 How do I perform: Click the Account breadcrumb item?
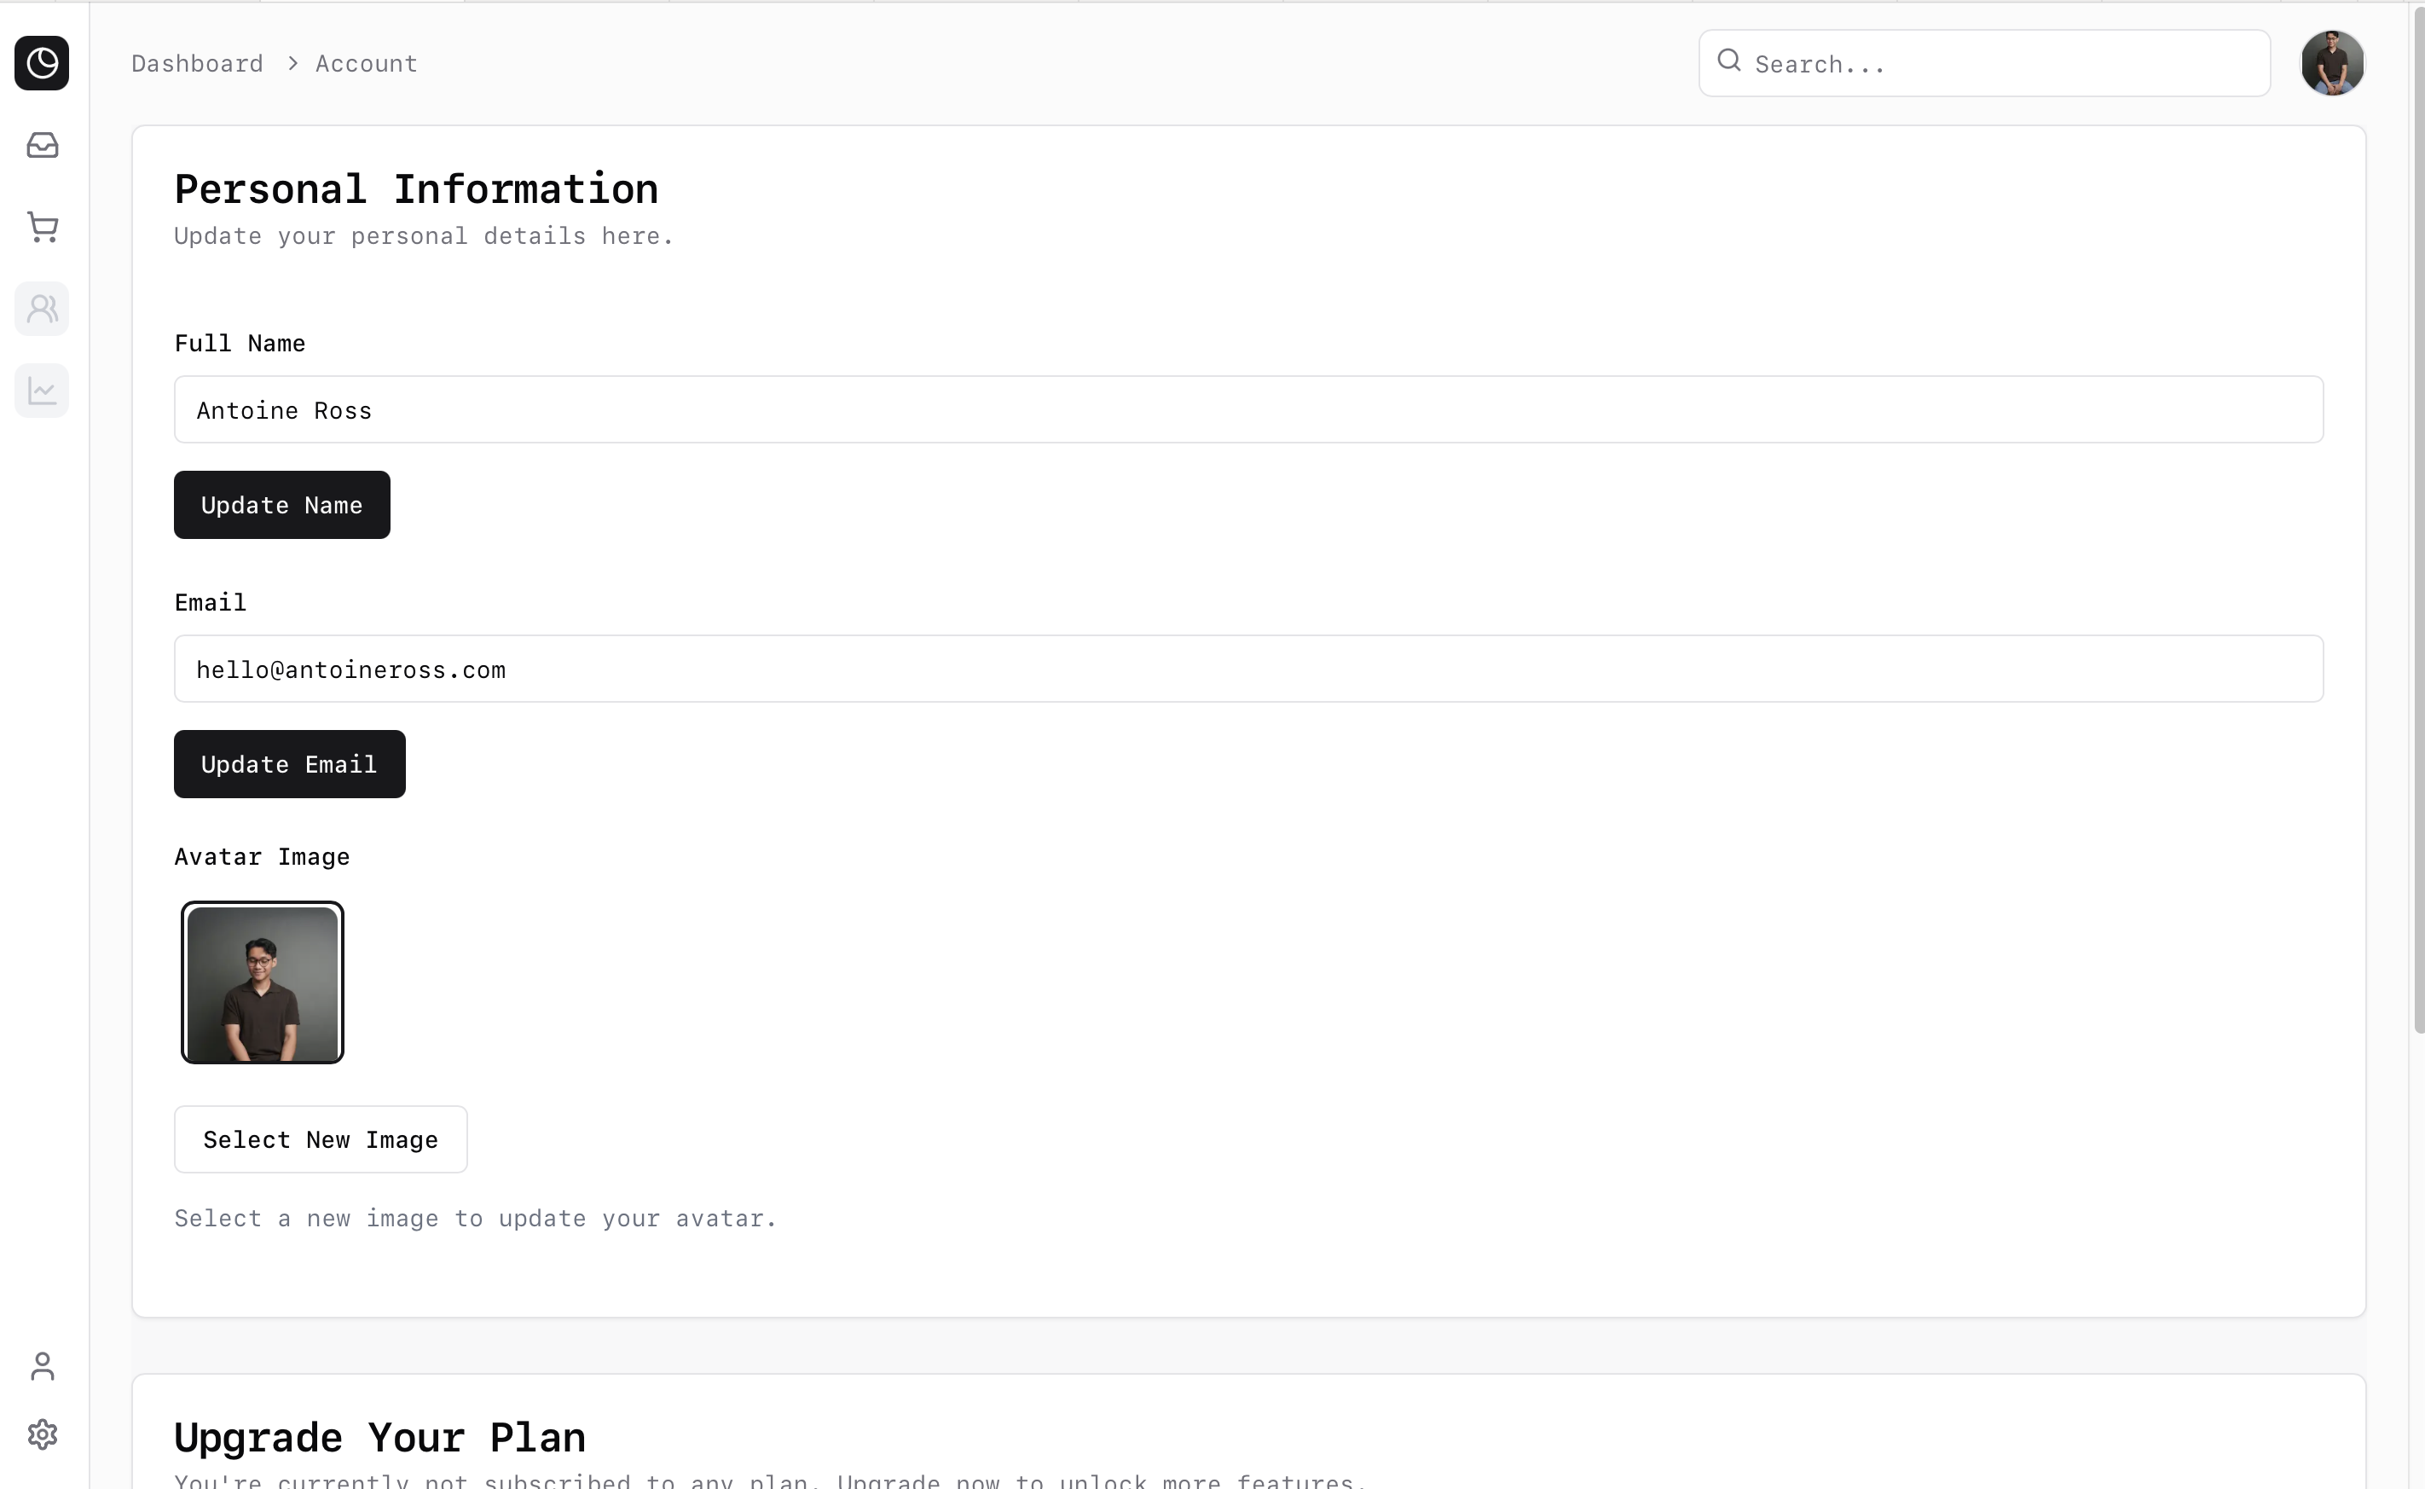click(x=367, y=64)
